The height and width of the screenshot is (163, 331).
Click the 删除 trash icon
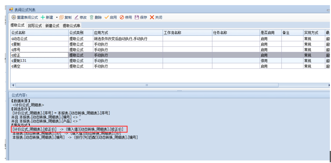92,17
